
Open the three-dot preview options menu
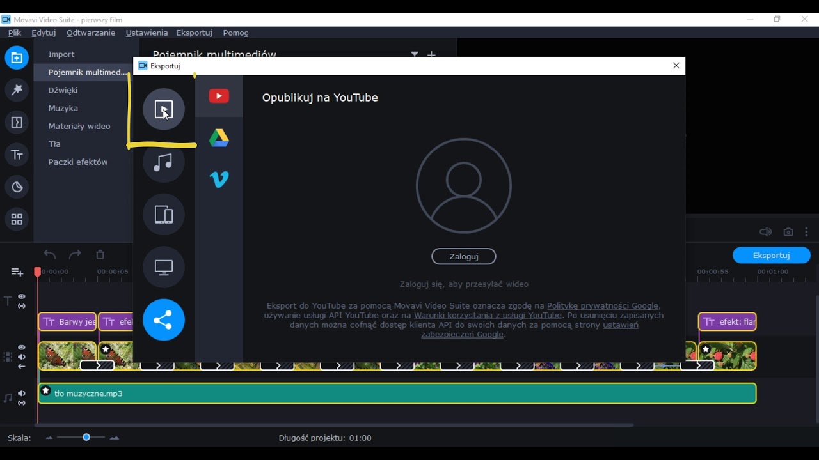point(807,232)
